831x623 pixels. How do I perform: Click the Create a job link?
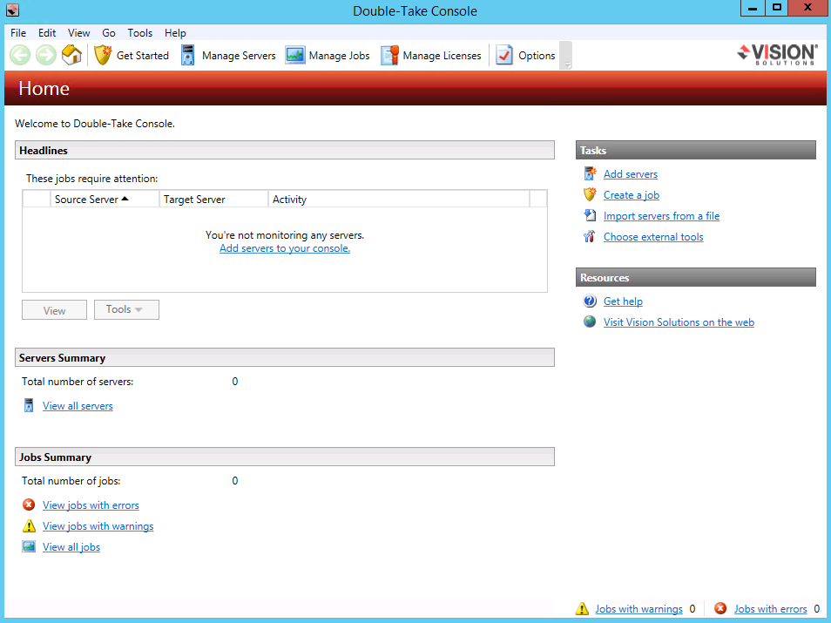point(632,195)
